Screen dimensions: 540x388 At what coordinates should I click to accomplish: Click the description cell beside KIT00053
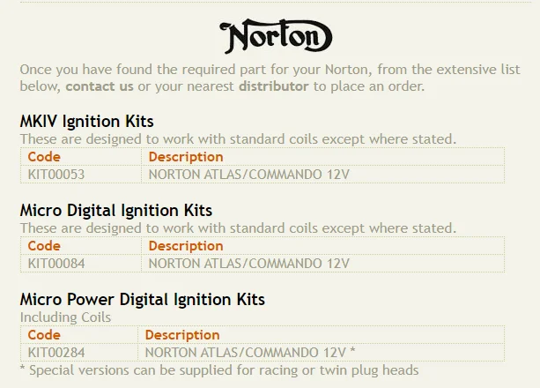pos(249,174)
